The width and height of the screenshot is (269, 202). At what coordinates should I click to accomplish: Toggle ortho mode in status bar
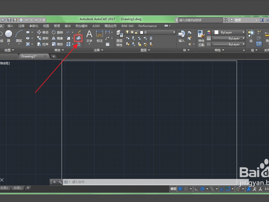(x=196, y=189)
